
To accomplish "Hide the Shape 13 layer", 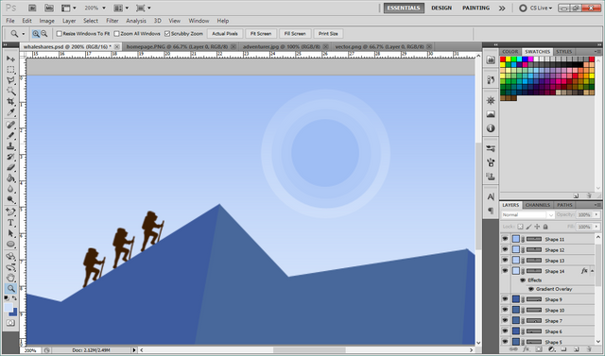I will click(505, 261).
